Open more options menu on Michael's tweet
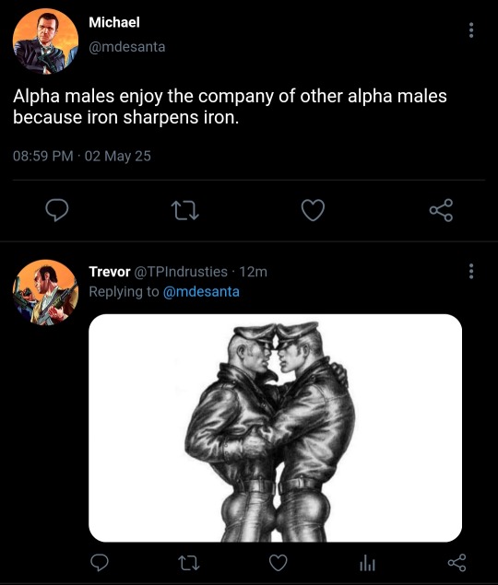The image size is (498, 585). (471, 29)
